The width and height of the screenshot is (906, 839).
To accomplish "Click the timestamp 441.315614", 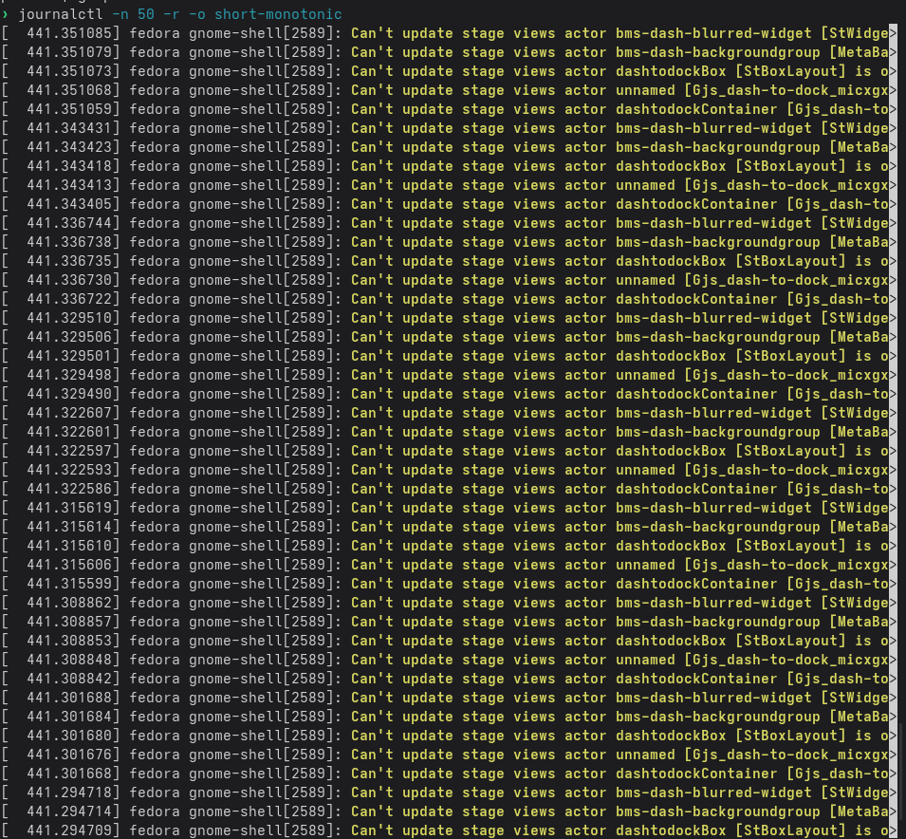I will click(x=69, y=527).
